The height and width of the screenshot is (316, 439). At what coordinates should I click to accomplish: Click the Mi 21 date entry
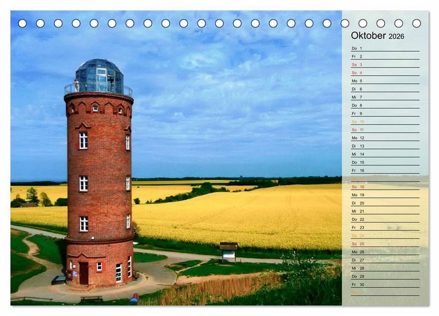point(385,211)
